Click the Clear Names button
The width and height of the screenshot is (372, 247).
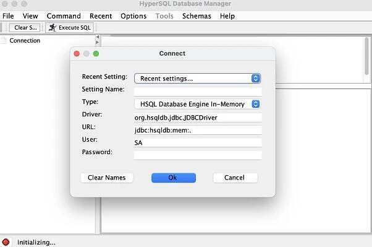[x=107, y=178]
